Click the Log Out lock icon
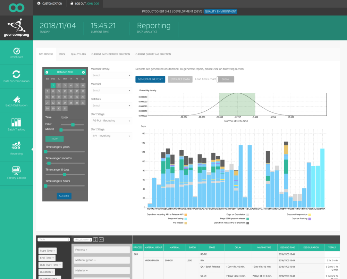Viewport: 347px width, 279px height. 72,3
